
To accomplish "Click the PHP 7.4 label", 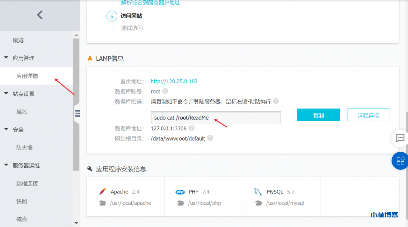I will tap(199, 192).
